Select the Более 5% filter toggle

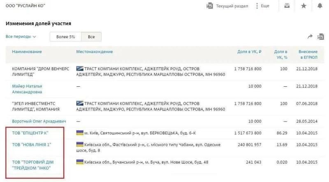65,37
